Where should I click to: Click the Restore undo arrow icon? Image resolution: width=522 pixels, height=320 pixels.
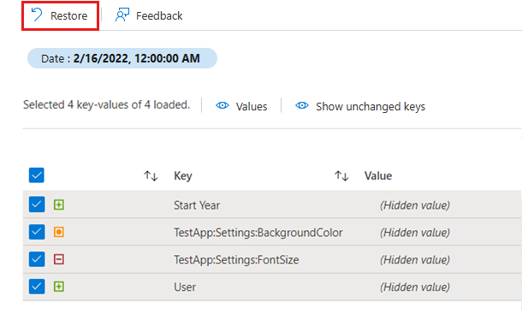pyautogui.click(x=37, y=15)
